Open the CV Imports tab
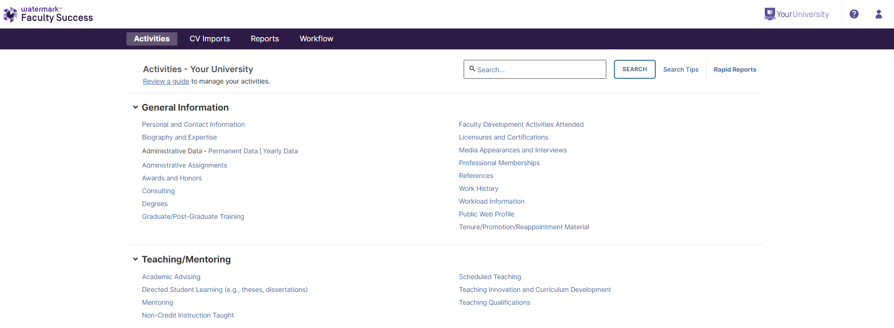 coord(210,39)
